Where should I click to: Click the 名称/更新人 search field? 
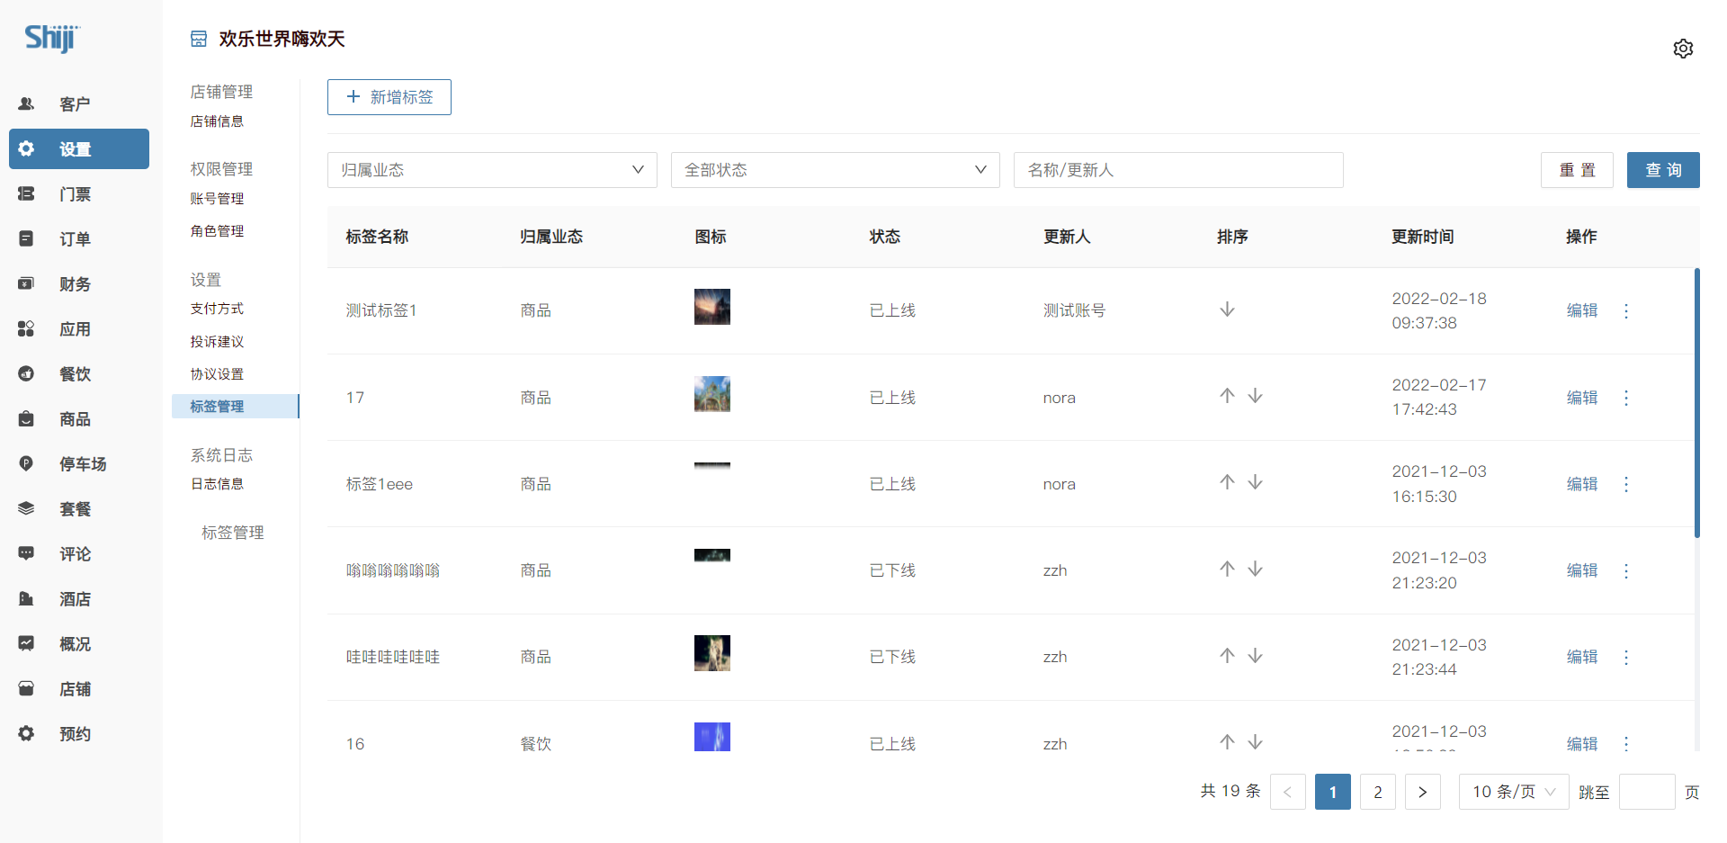tap(1178, 170)
